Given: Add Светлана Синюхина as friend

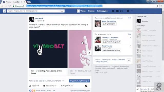Looking at the screenshot, I should tap(111, 42).
